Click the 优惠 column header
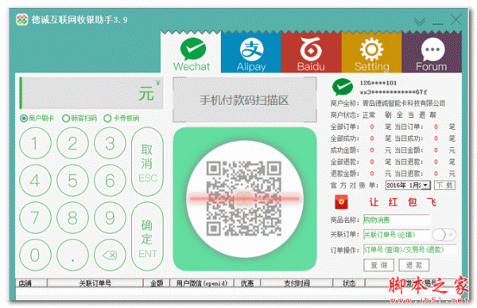 [x=247, y=283]
